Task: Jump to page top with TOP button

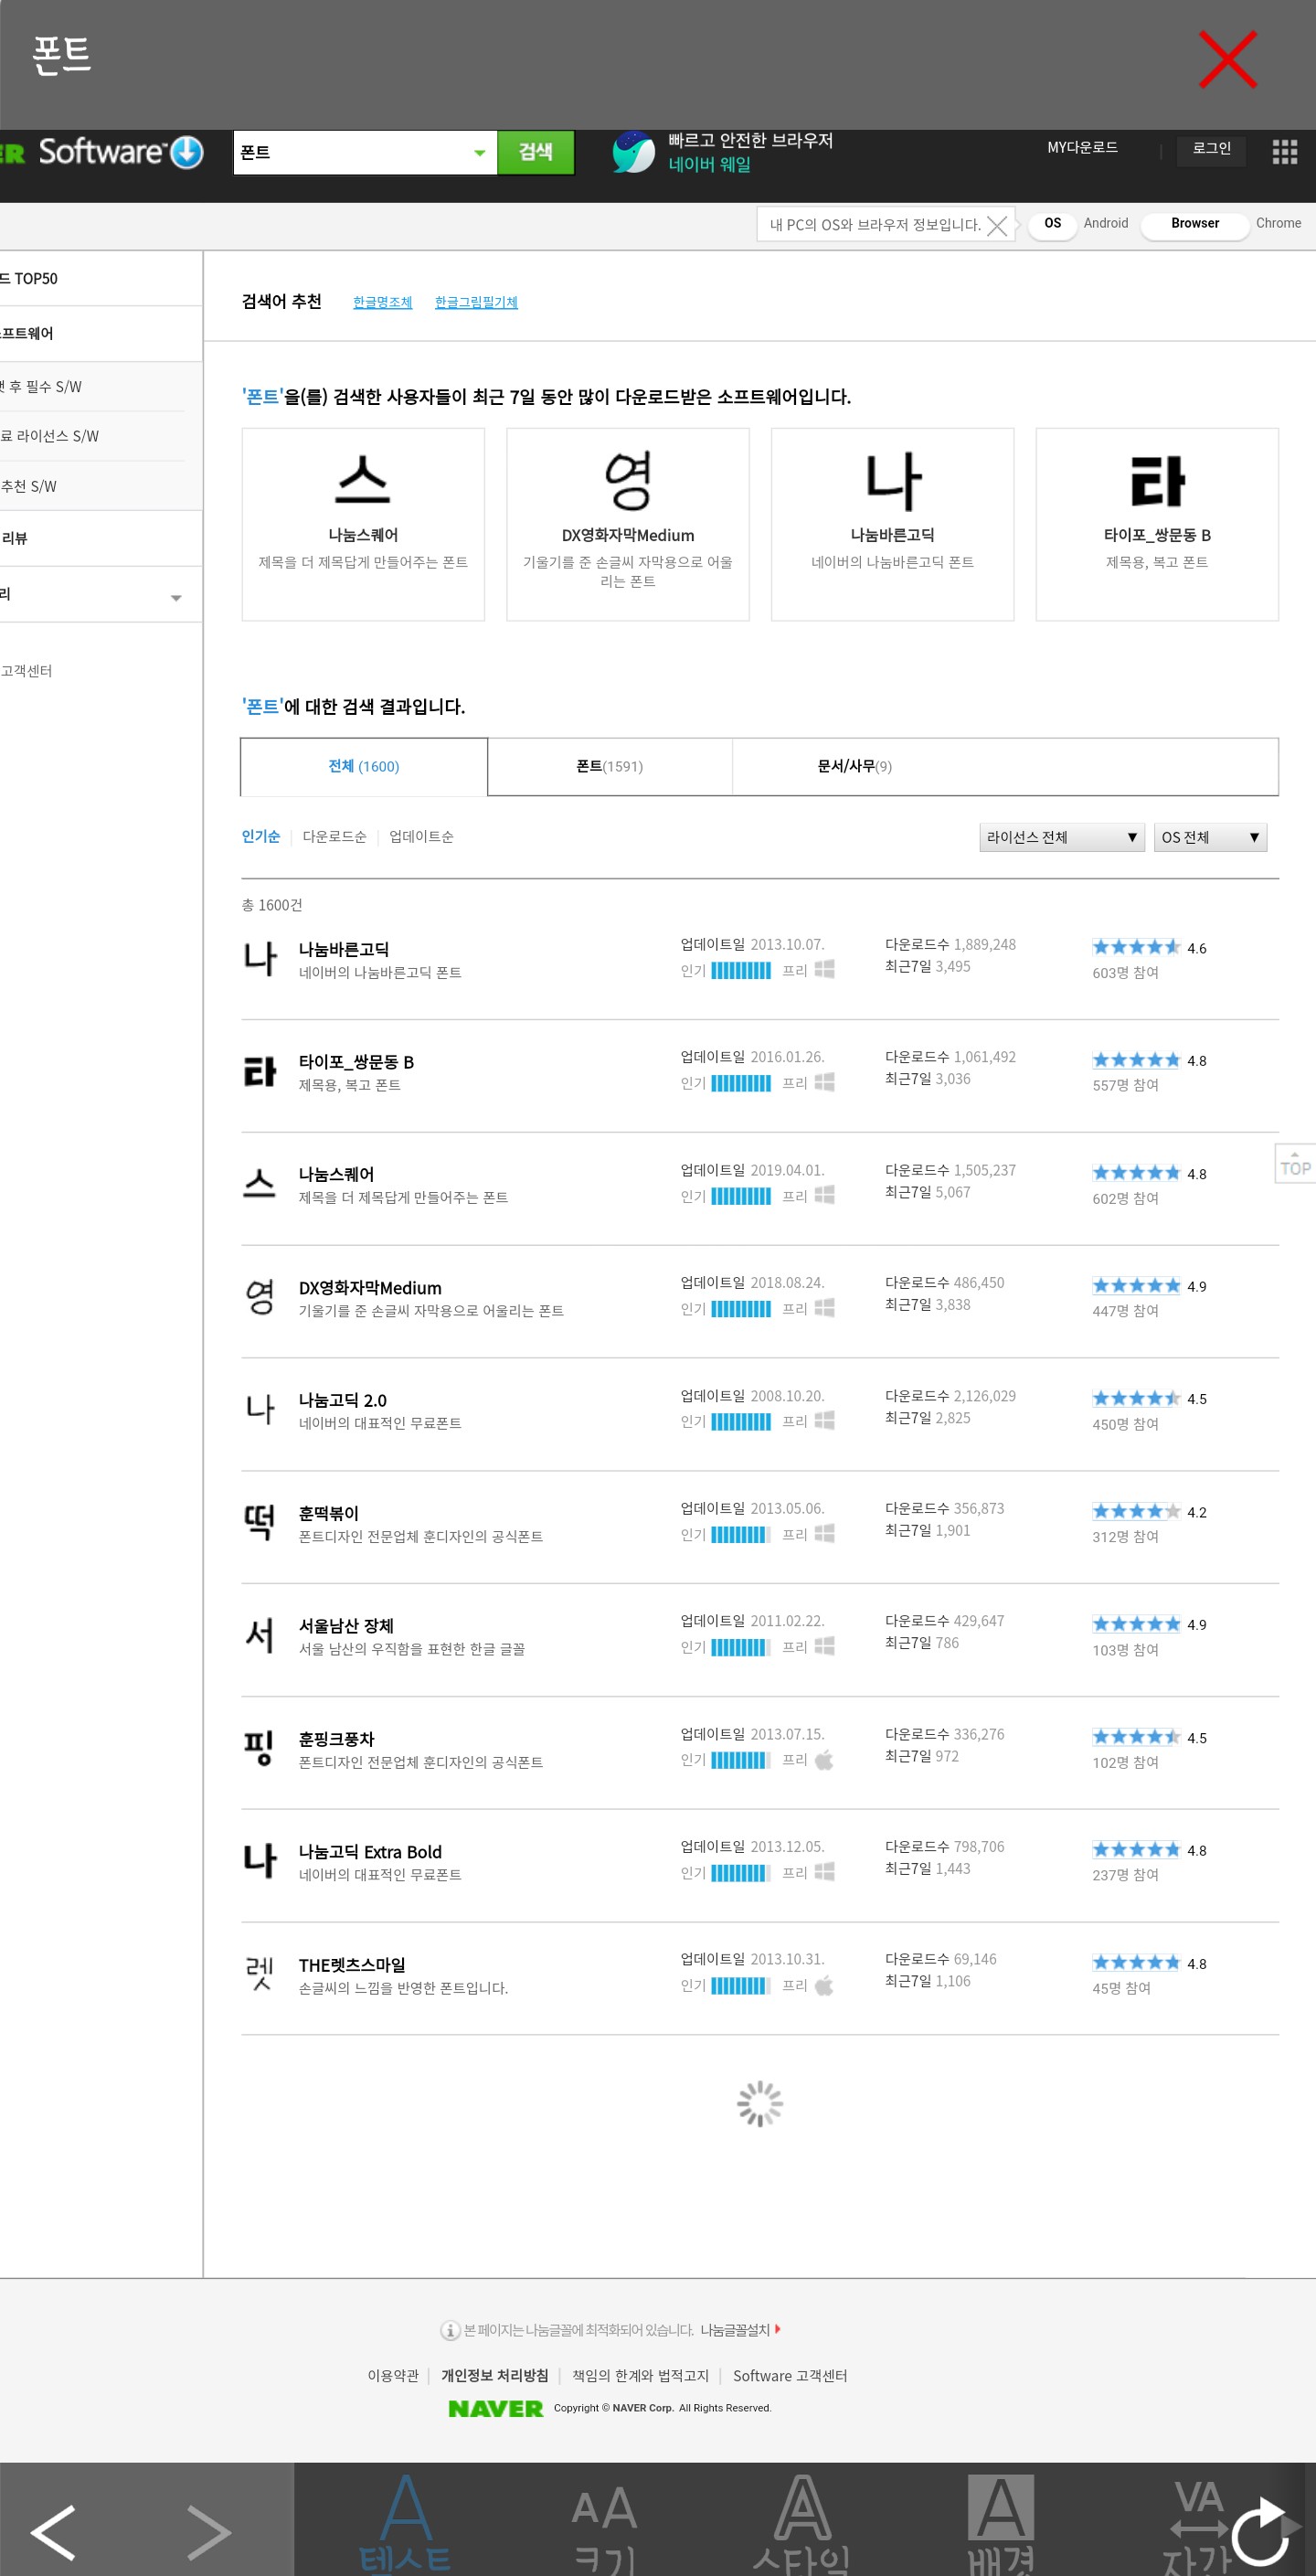Action: [1295, 1163]
